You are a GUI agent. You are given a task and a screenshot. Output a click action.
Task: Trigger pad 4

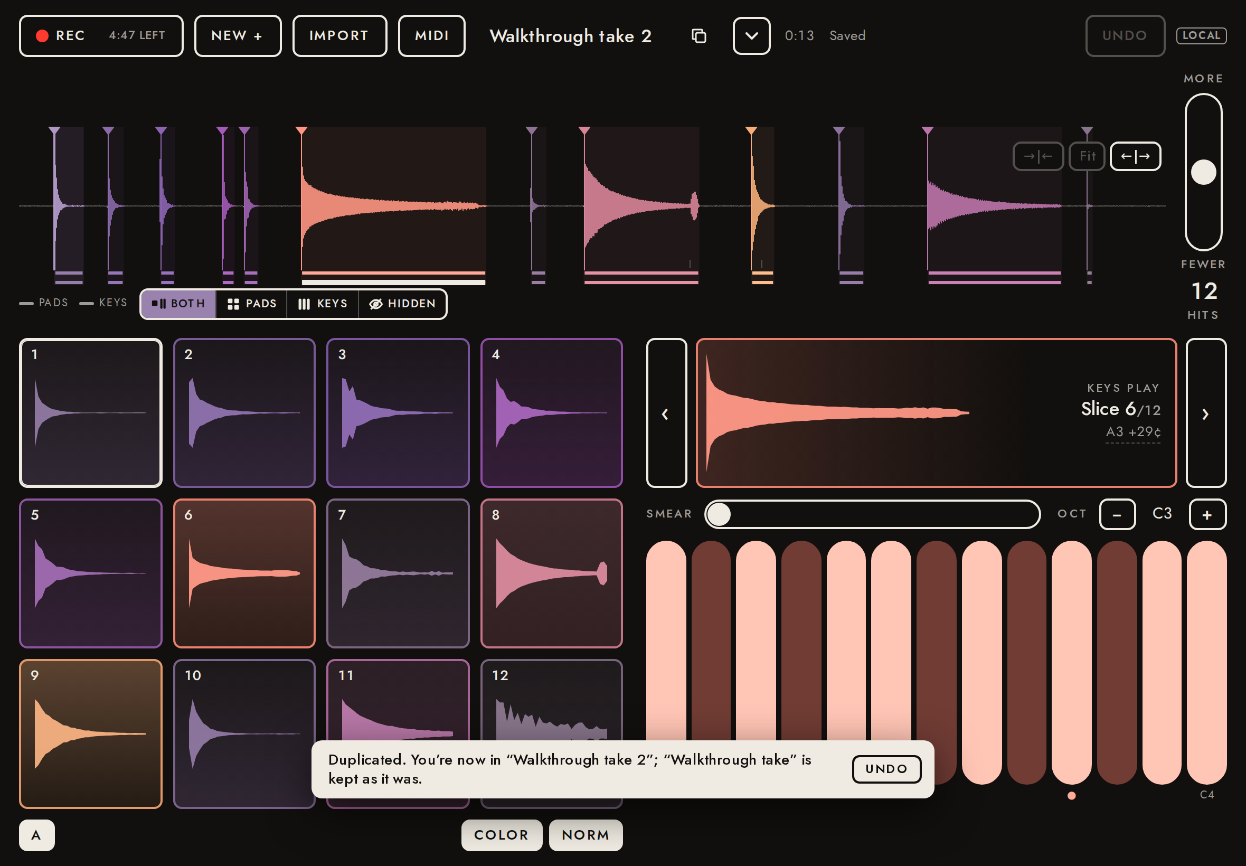552,413
